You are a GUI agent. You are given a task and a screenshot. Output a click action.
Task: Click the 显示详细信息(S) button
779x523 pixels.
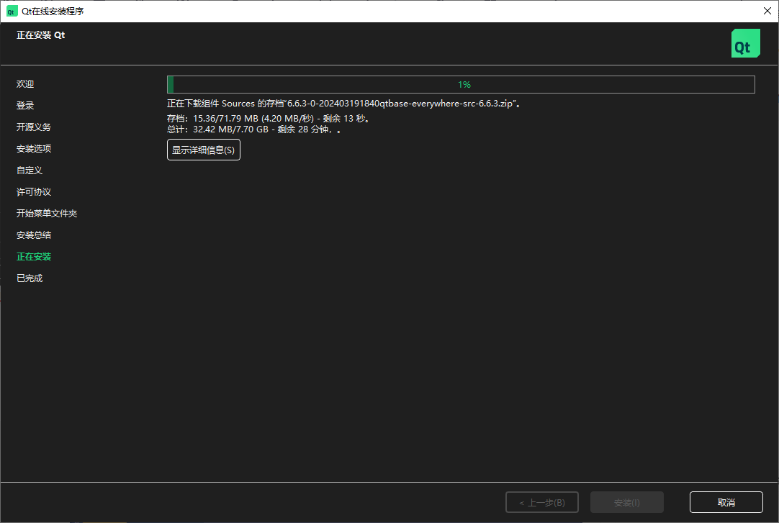(204, 150)
